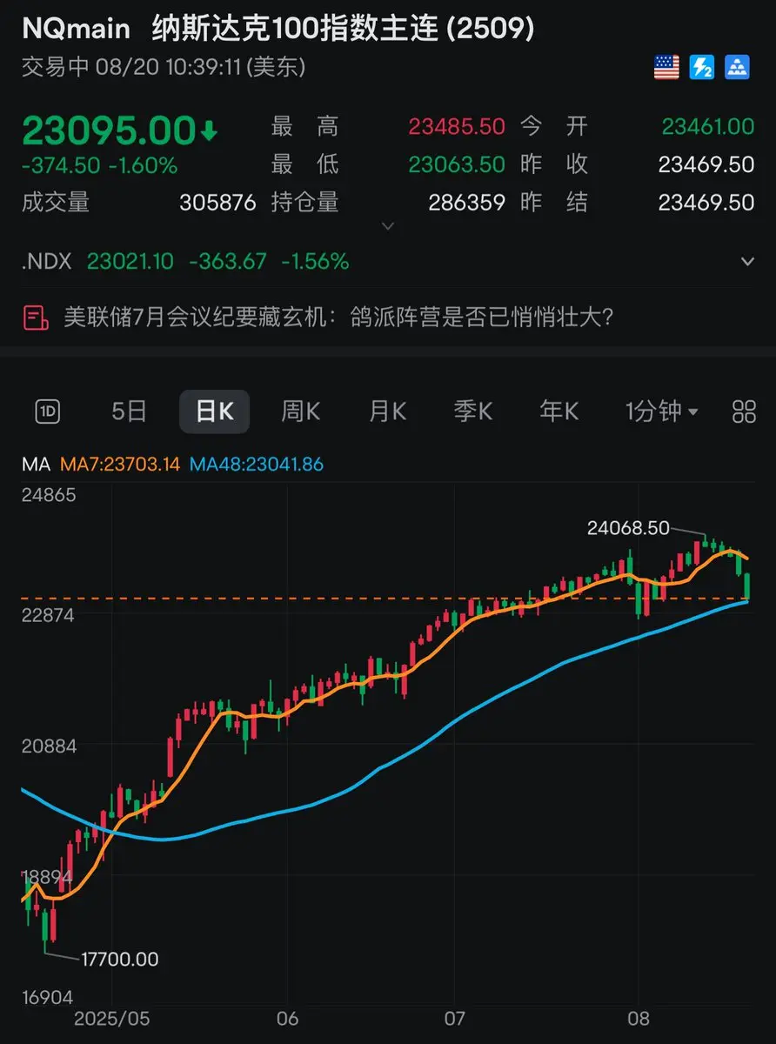The height and width of the screenshot is (1044, 776).
Task: Switch to the 5日 chart tab
Action: tap(130, 412)
